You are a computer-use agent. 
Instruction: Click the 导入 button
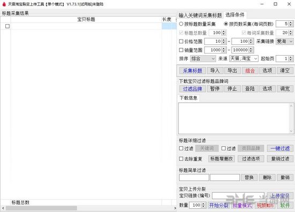tap(215, 71)
